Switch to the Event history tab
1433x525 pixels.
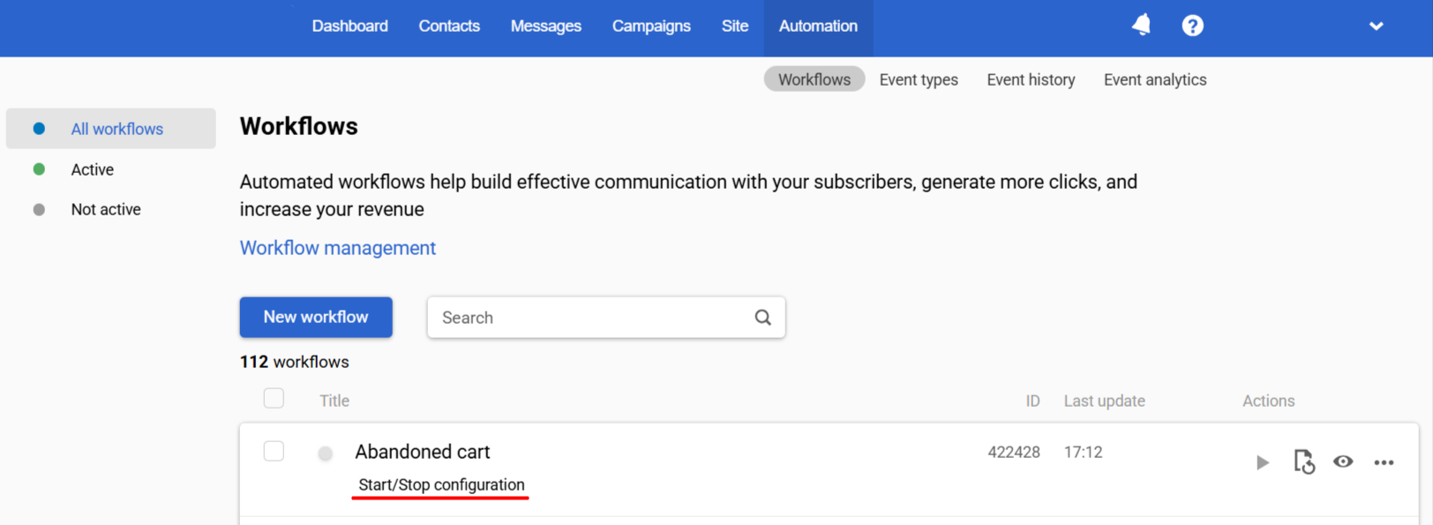(x=1031, y=79)
